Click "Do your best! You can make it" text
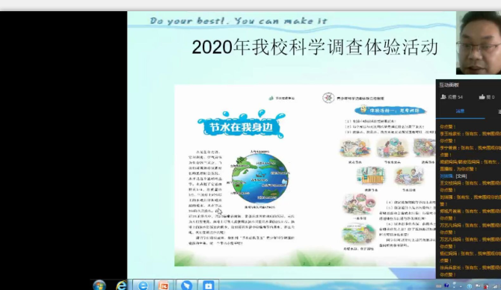This screenshot has height=290, width=501. 239,21
